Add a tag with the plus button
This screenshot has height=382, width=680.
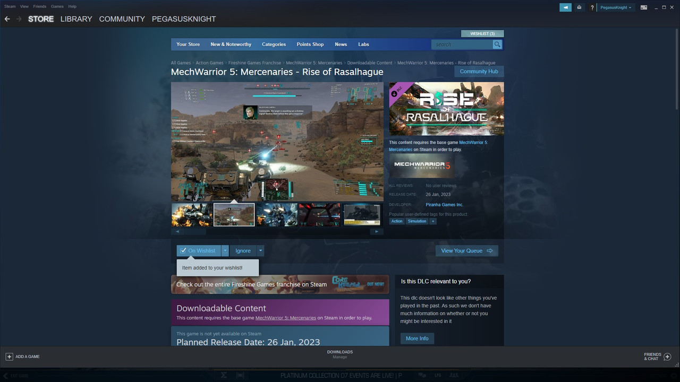point(433,221)
